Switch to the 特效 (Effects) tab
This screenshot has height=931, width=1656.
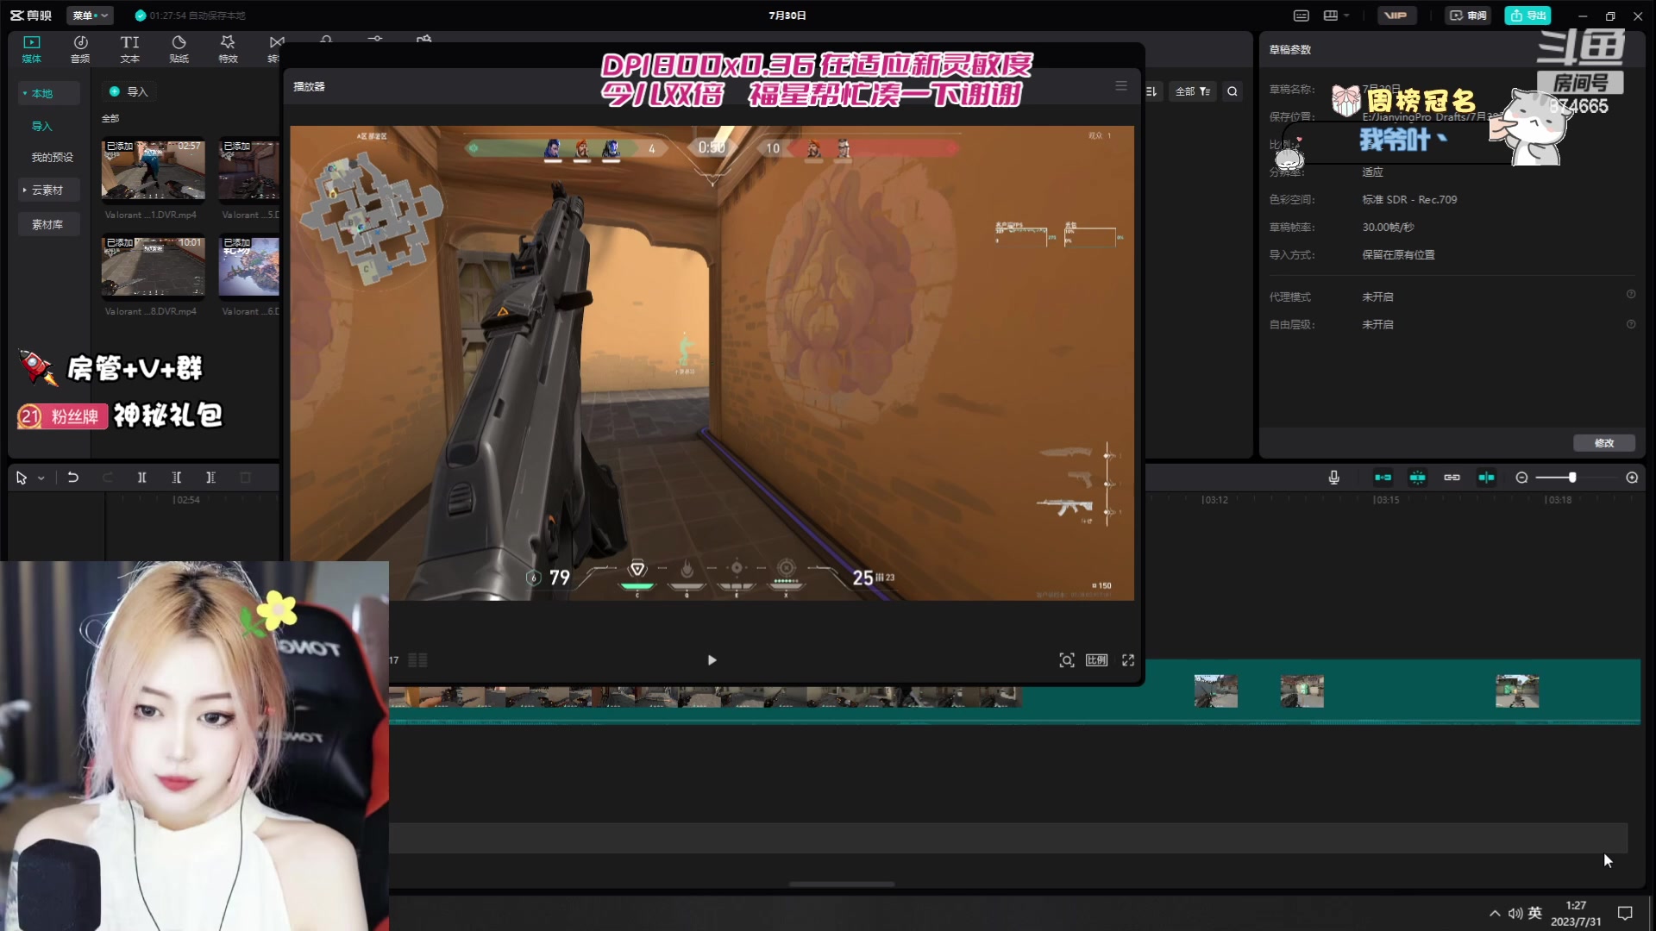228,49
